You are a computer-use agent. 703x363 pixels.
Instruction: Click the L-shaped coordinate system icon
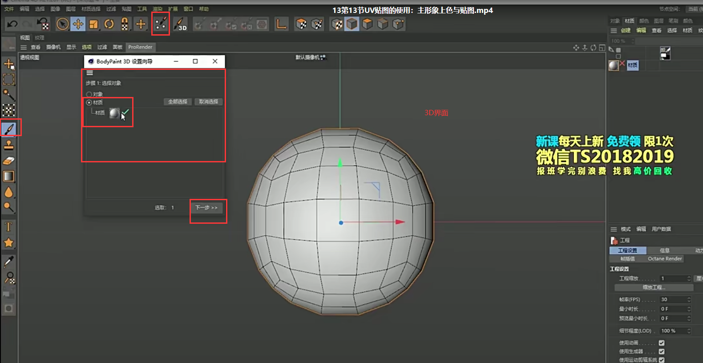pos(281,24)
